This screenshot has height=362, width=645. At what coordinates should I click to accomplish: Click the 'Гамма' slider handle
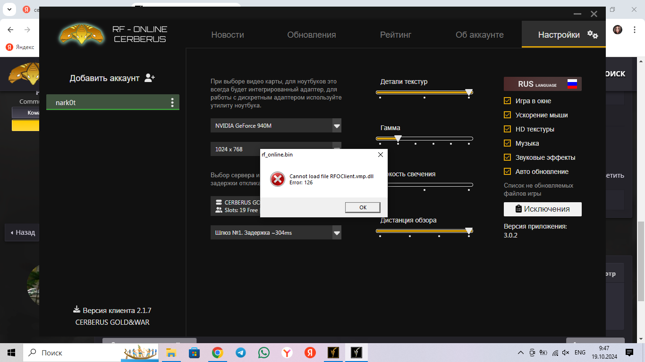pyautogui.click(x=398, y=139)
